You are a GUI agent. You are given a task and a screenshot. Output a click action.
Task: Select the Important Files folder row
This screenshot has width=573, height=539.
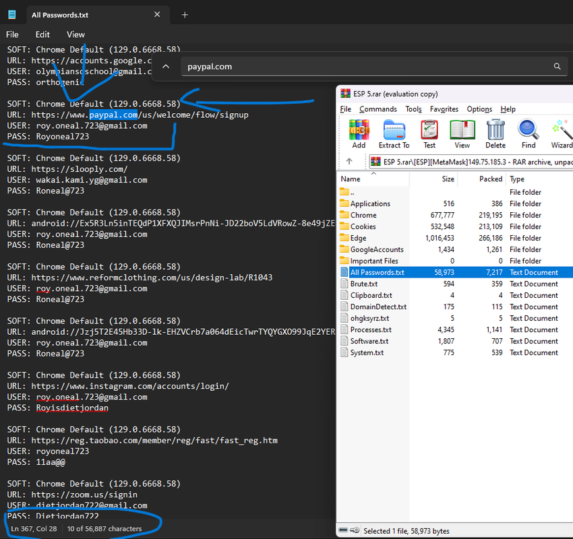click(455, 261)
